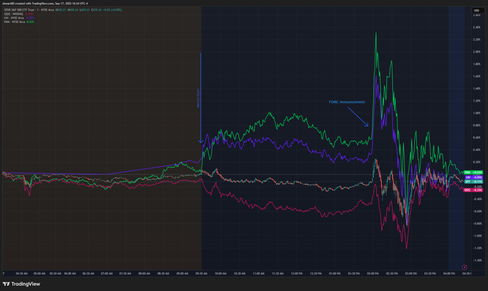Click the negative 0.80% price scale label

point(477,224)
